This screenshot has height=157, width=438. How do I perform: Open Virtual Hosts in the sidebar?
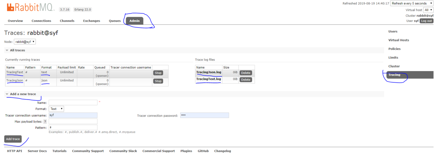(x=399, y=40)
